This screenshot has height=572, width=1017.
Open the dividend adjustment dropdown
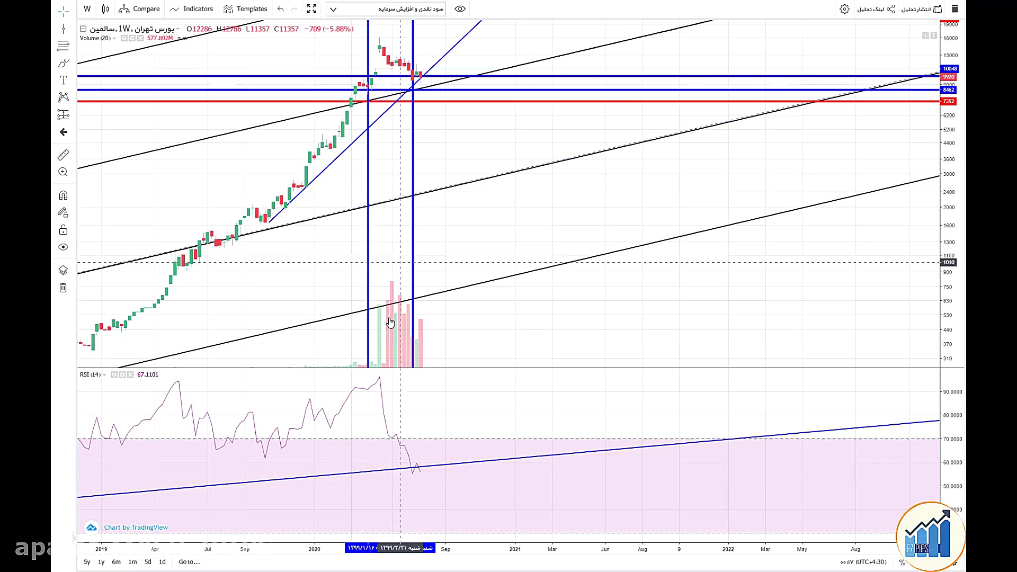pos(386,9)
